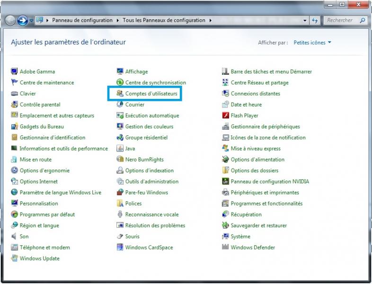The image size is (372, 284).
Task: Click the Windows Defender icon
Action: [226, 248]
